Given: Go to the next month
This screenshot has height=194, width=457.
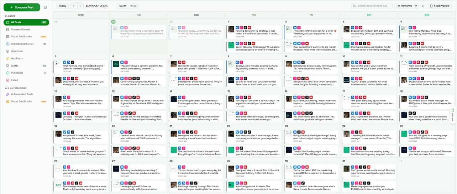Looking at the screenshot, I should click(80, 6).
